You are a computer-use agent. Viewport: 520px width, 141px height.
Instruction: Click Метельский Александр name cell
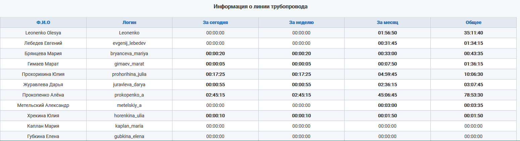[43, 105]
